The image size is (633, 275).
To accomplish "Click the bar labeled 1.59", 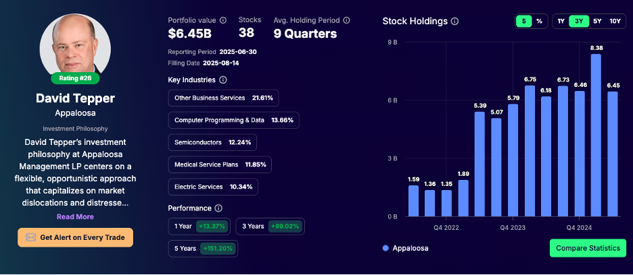I will [x=413, y=201].
